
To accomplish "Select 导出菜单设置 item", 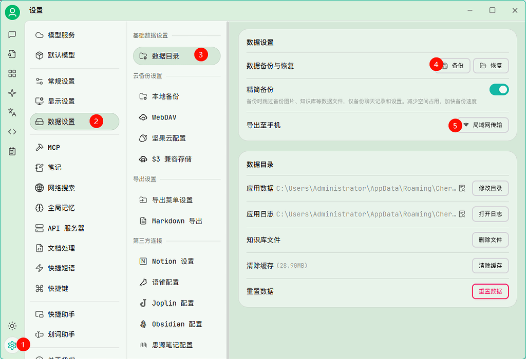I will [x=177, y=200].
